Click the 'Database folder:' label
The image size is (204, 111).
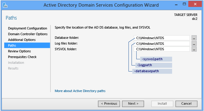[67, 38]
